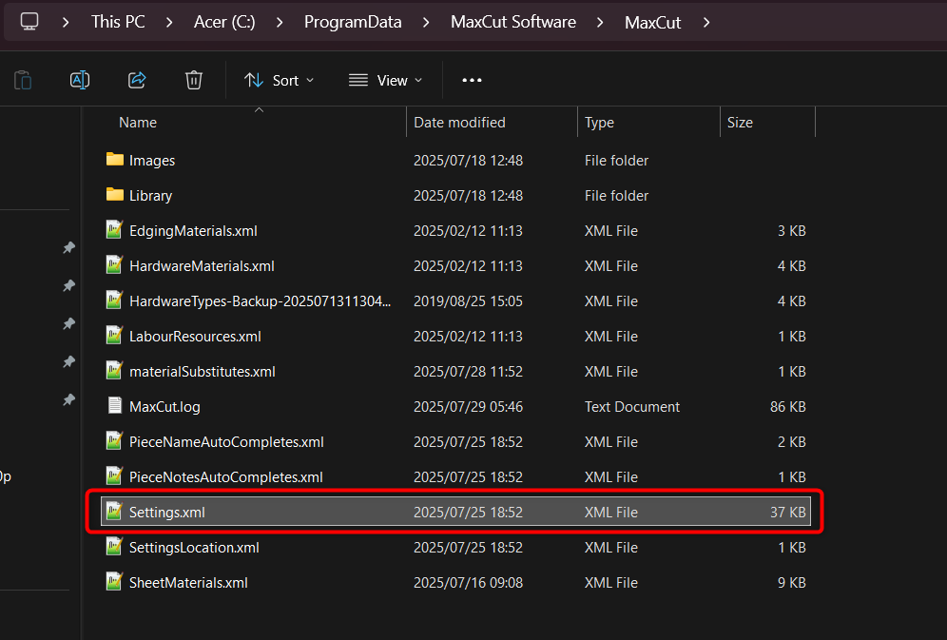
Task: Sort by Date modified column header
Action: (x=459, y=122)
